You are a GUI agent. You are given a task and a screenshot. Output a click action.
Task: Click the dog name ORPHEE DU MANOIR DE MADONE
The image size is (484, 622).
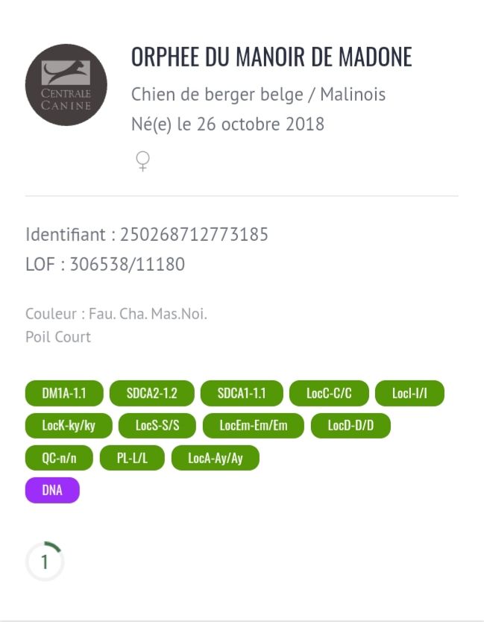[271, 57]
